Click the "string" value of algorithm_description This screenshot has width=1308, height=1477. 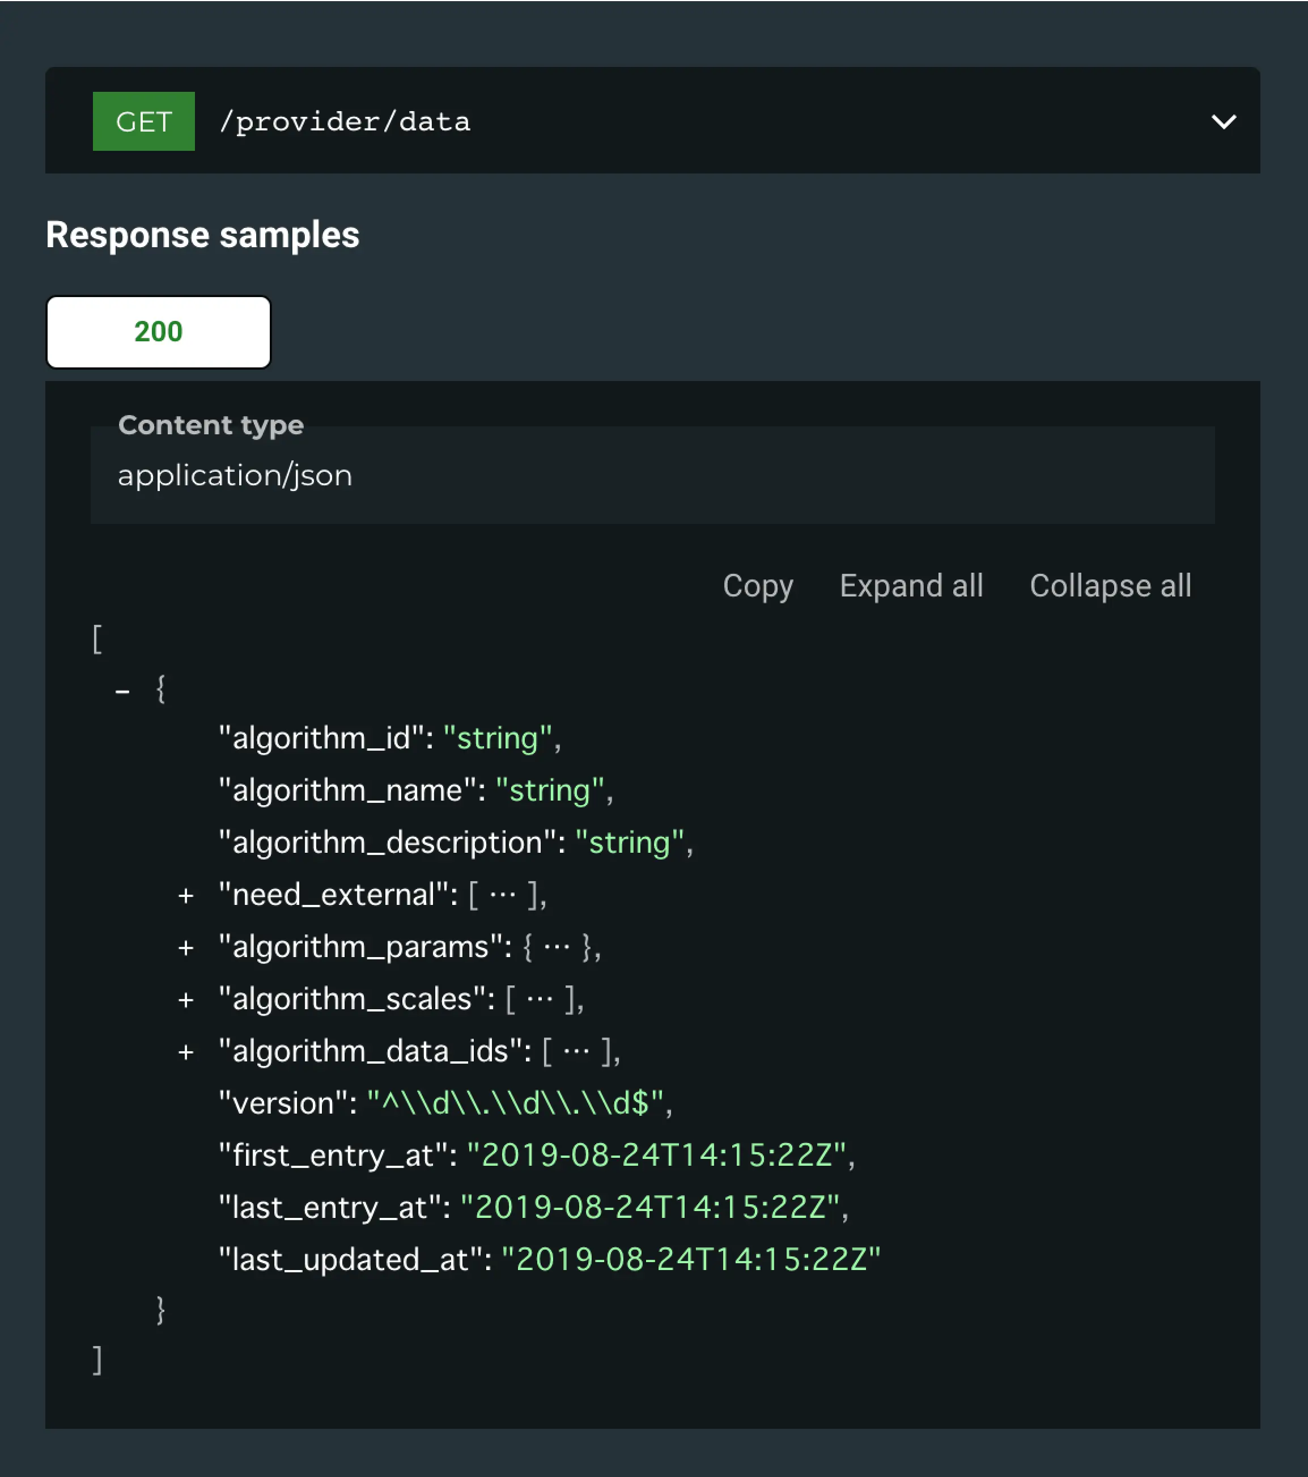pyautogui.click(x=629, y=843)
